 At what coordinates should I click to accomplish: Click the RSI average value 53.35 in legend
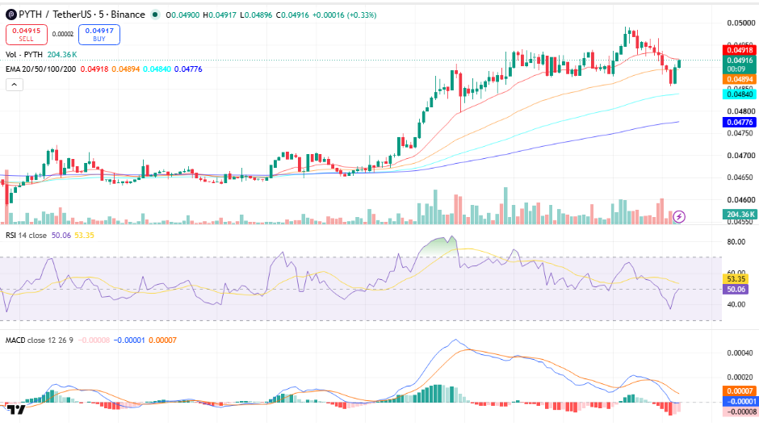click(84, 236)
